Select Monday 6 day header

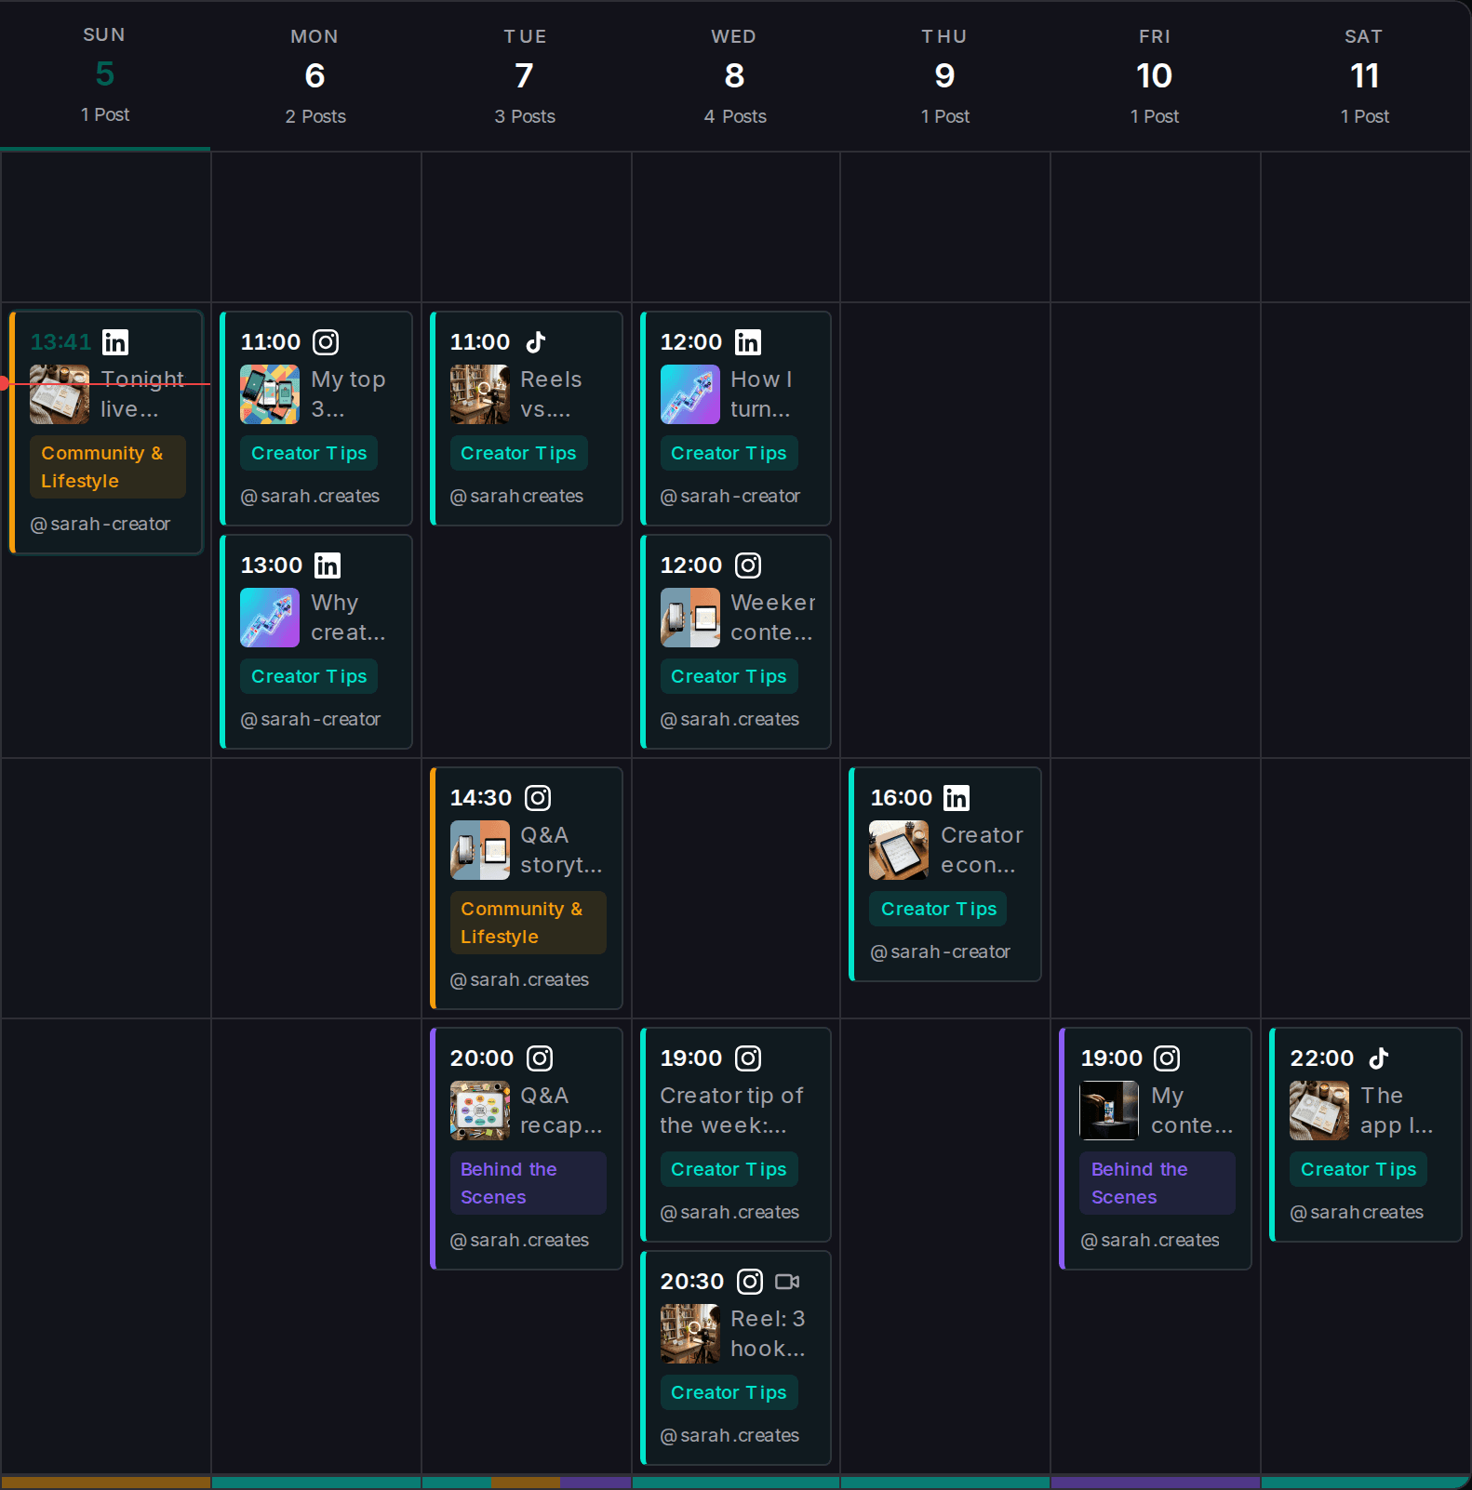(315, 75)
